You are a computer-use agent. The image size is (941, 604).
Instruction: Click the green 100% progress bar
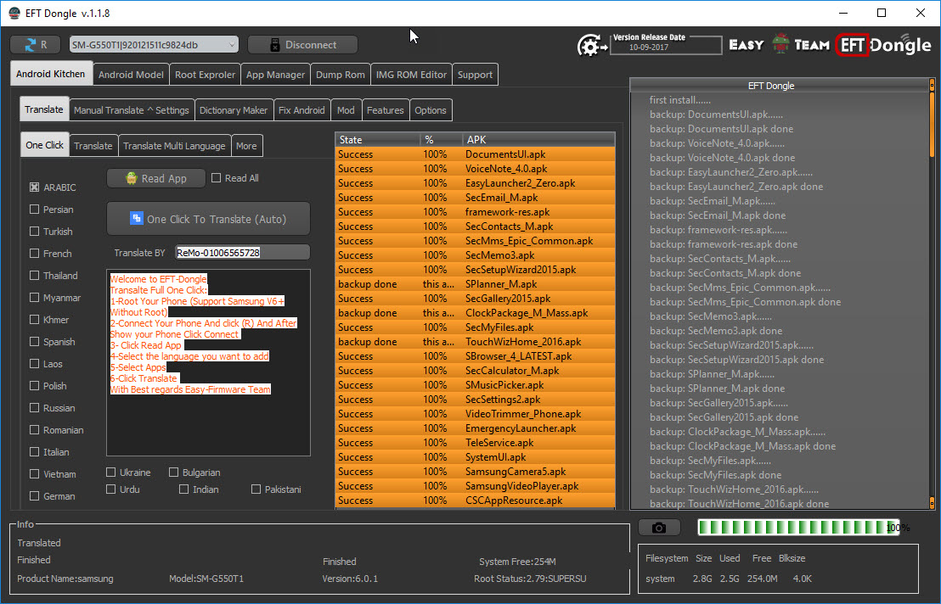pyautogui.click(x=798, y=528)
